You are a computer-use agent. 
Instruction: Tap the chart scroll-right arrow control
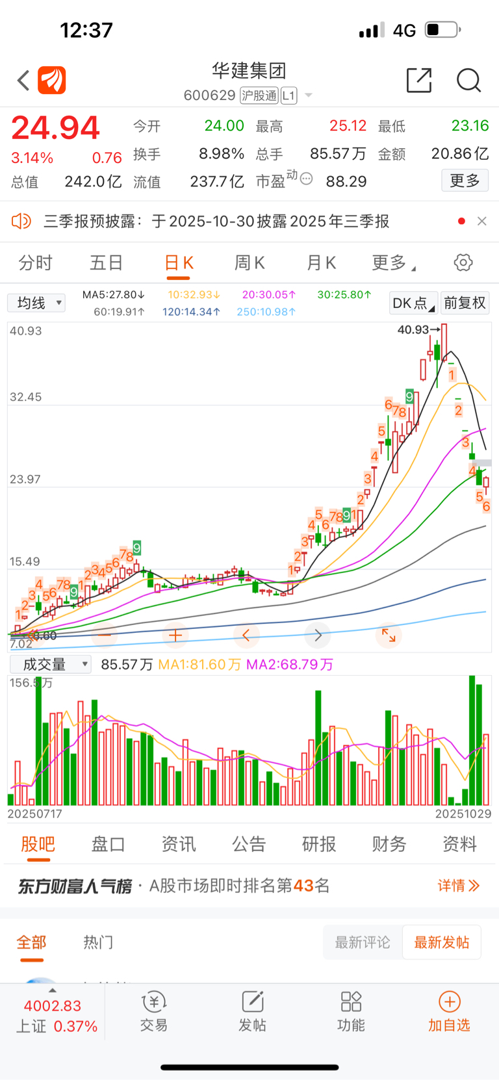pos(318,635)
